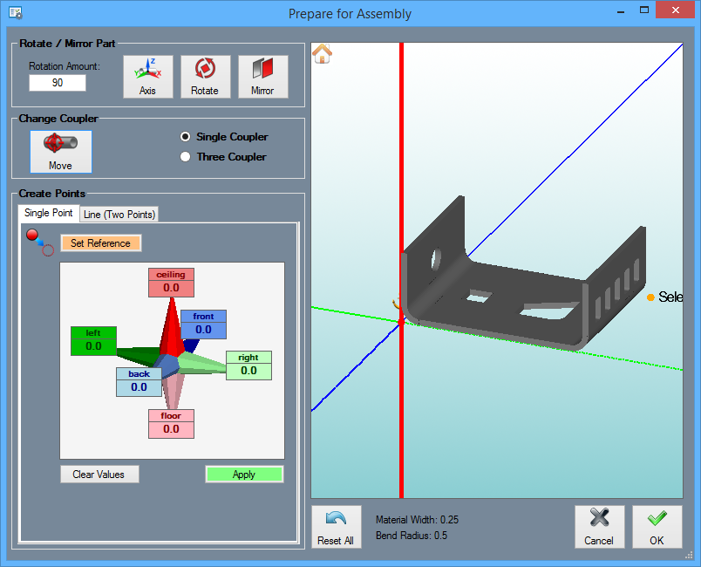Click the green Apply button
The width and height of the screenshot is (701, 567).
(x=244, y=475)
